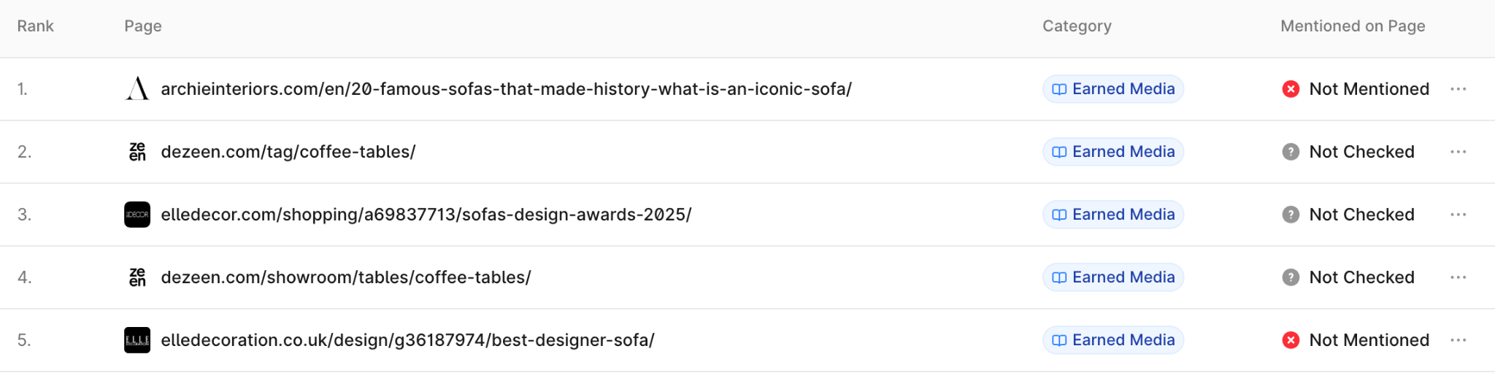Click the Elle Decoration favicon in row 5

137,340
